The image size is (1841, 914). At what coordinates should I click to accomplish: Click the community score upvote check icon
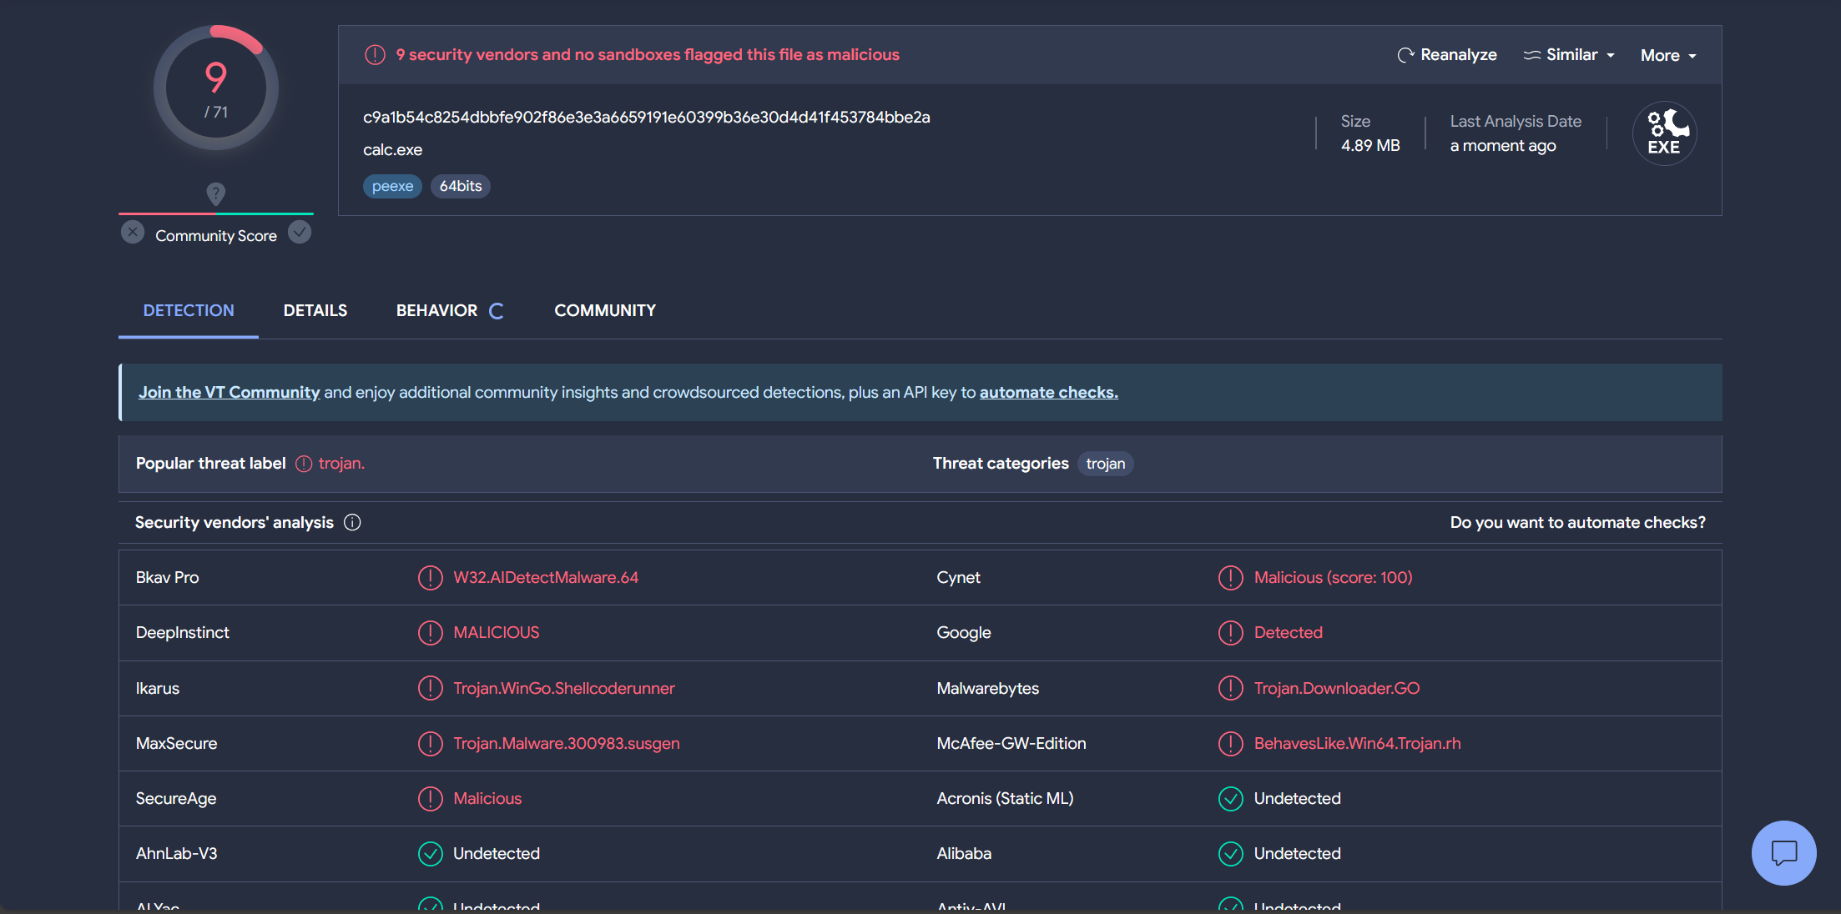pyautogui.click(x=300, y=233)
